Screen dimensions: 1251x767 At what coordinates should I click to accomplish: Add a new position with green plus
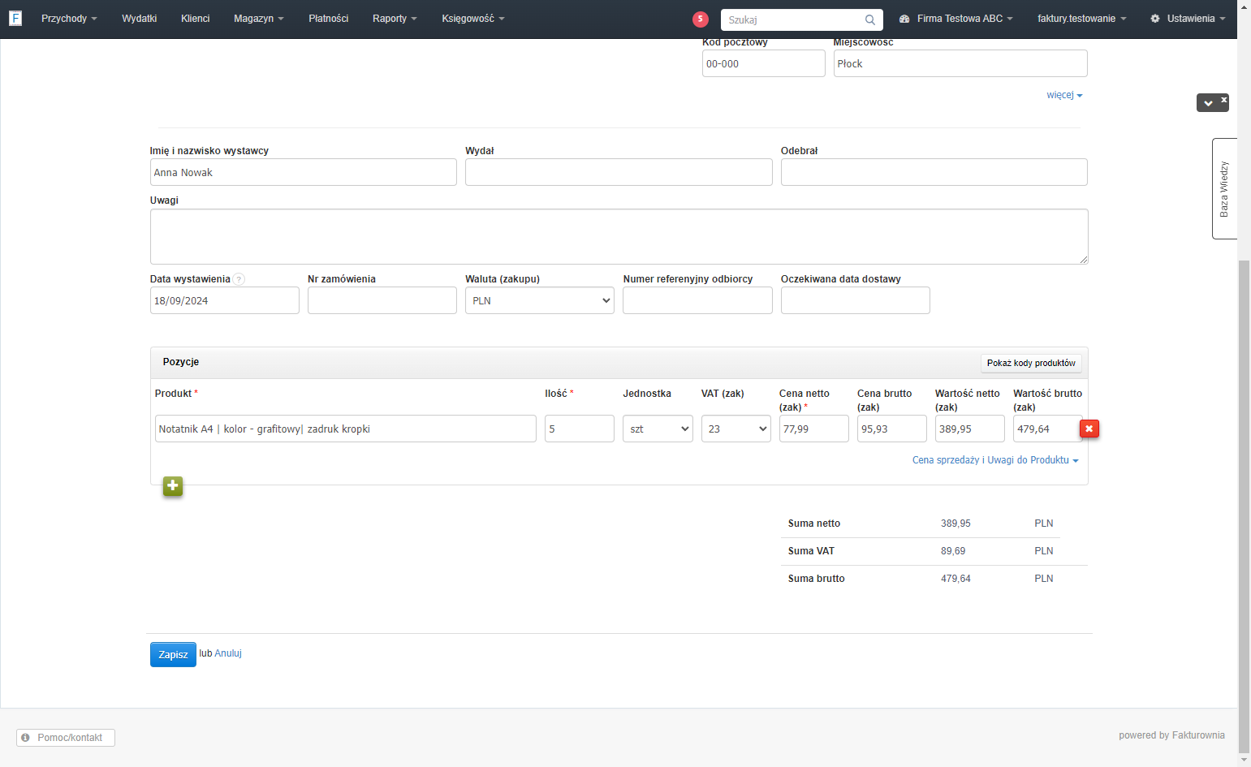[173, 486]
